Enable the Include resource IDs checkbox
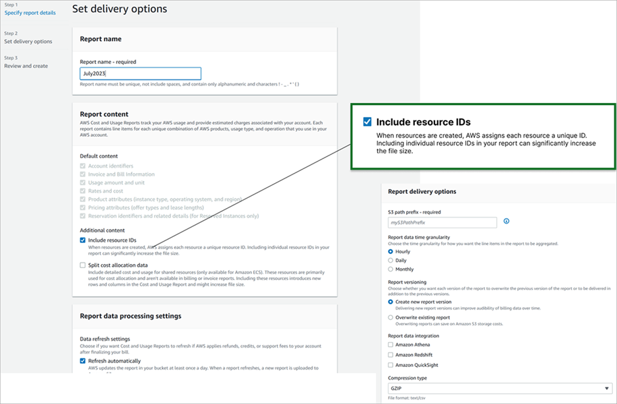 pyautogui.click(x=81, y=240)
